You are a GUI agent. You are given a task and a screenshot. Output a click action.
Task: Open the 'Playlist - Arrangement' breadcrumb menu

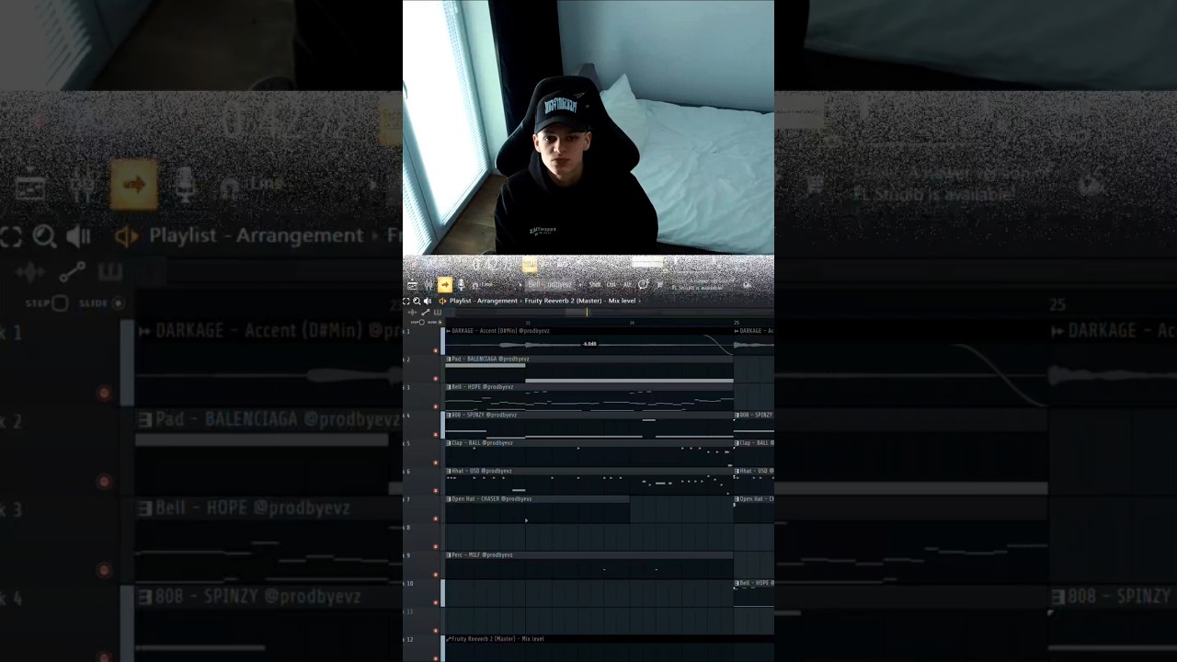point(484,301)
